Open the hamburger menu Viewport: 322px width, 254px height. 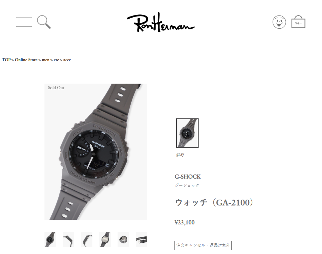point(24,22)
